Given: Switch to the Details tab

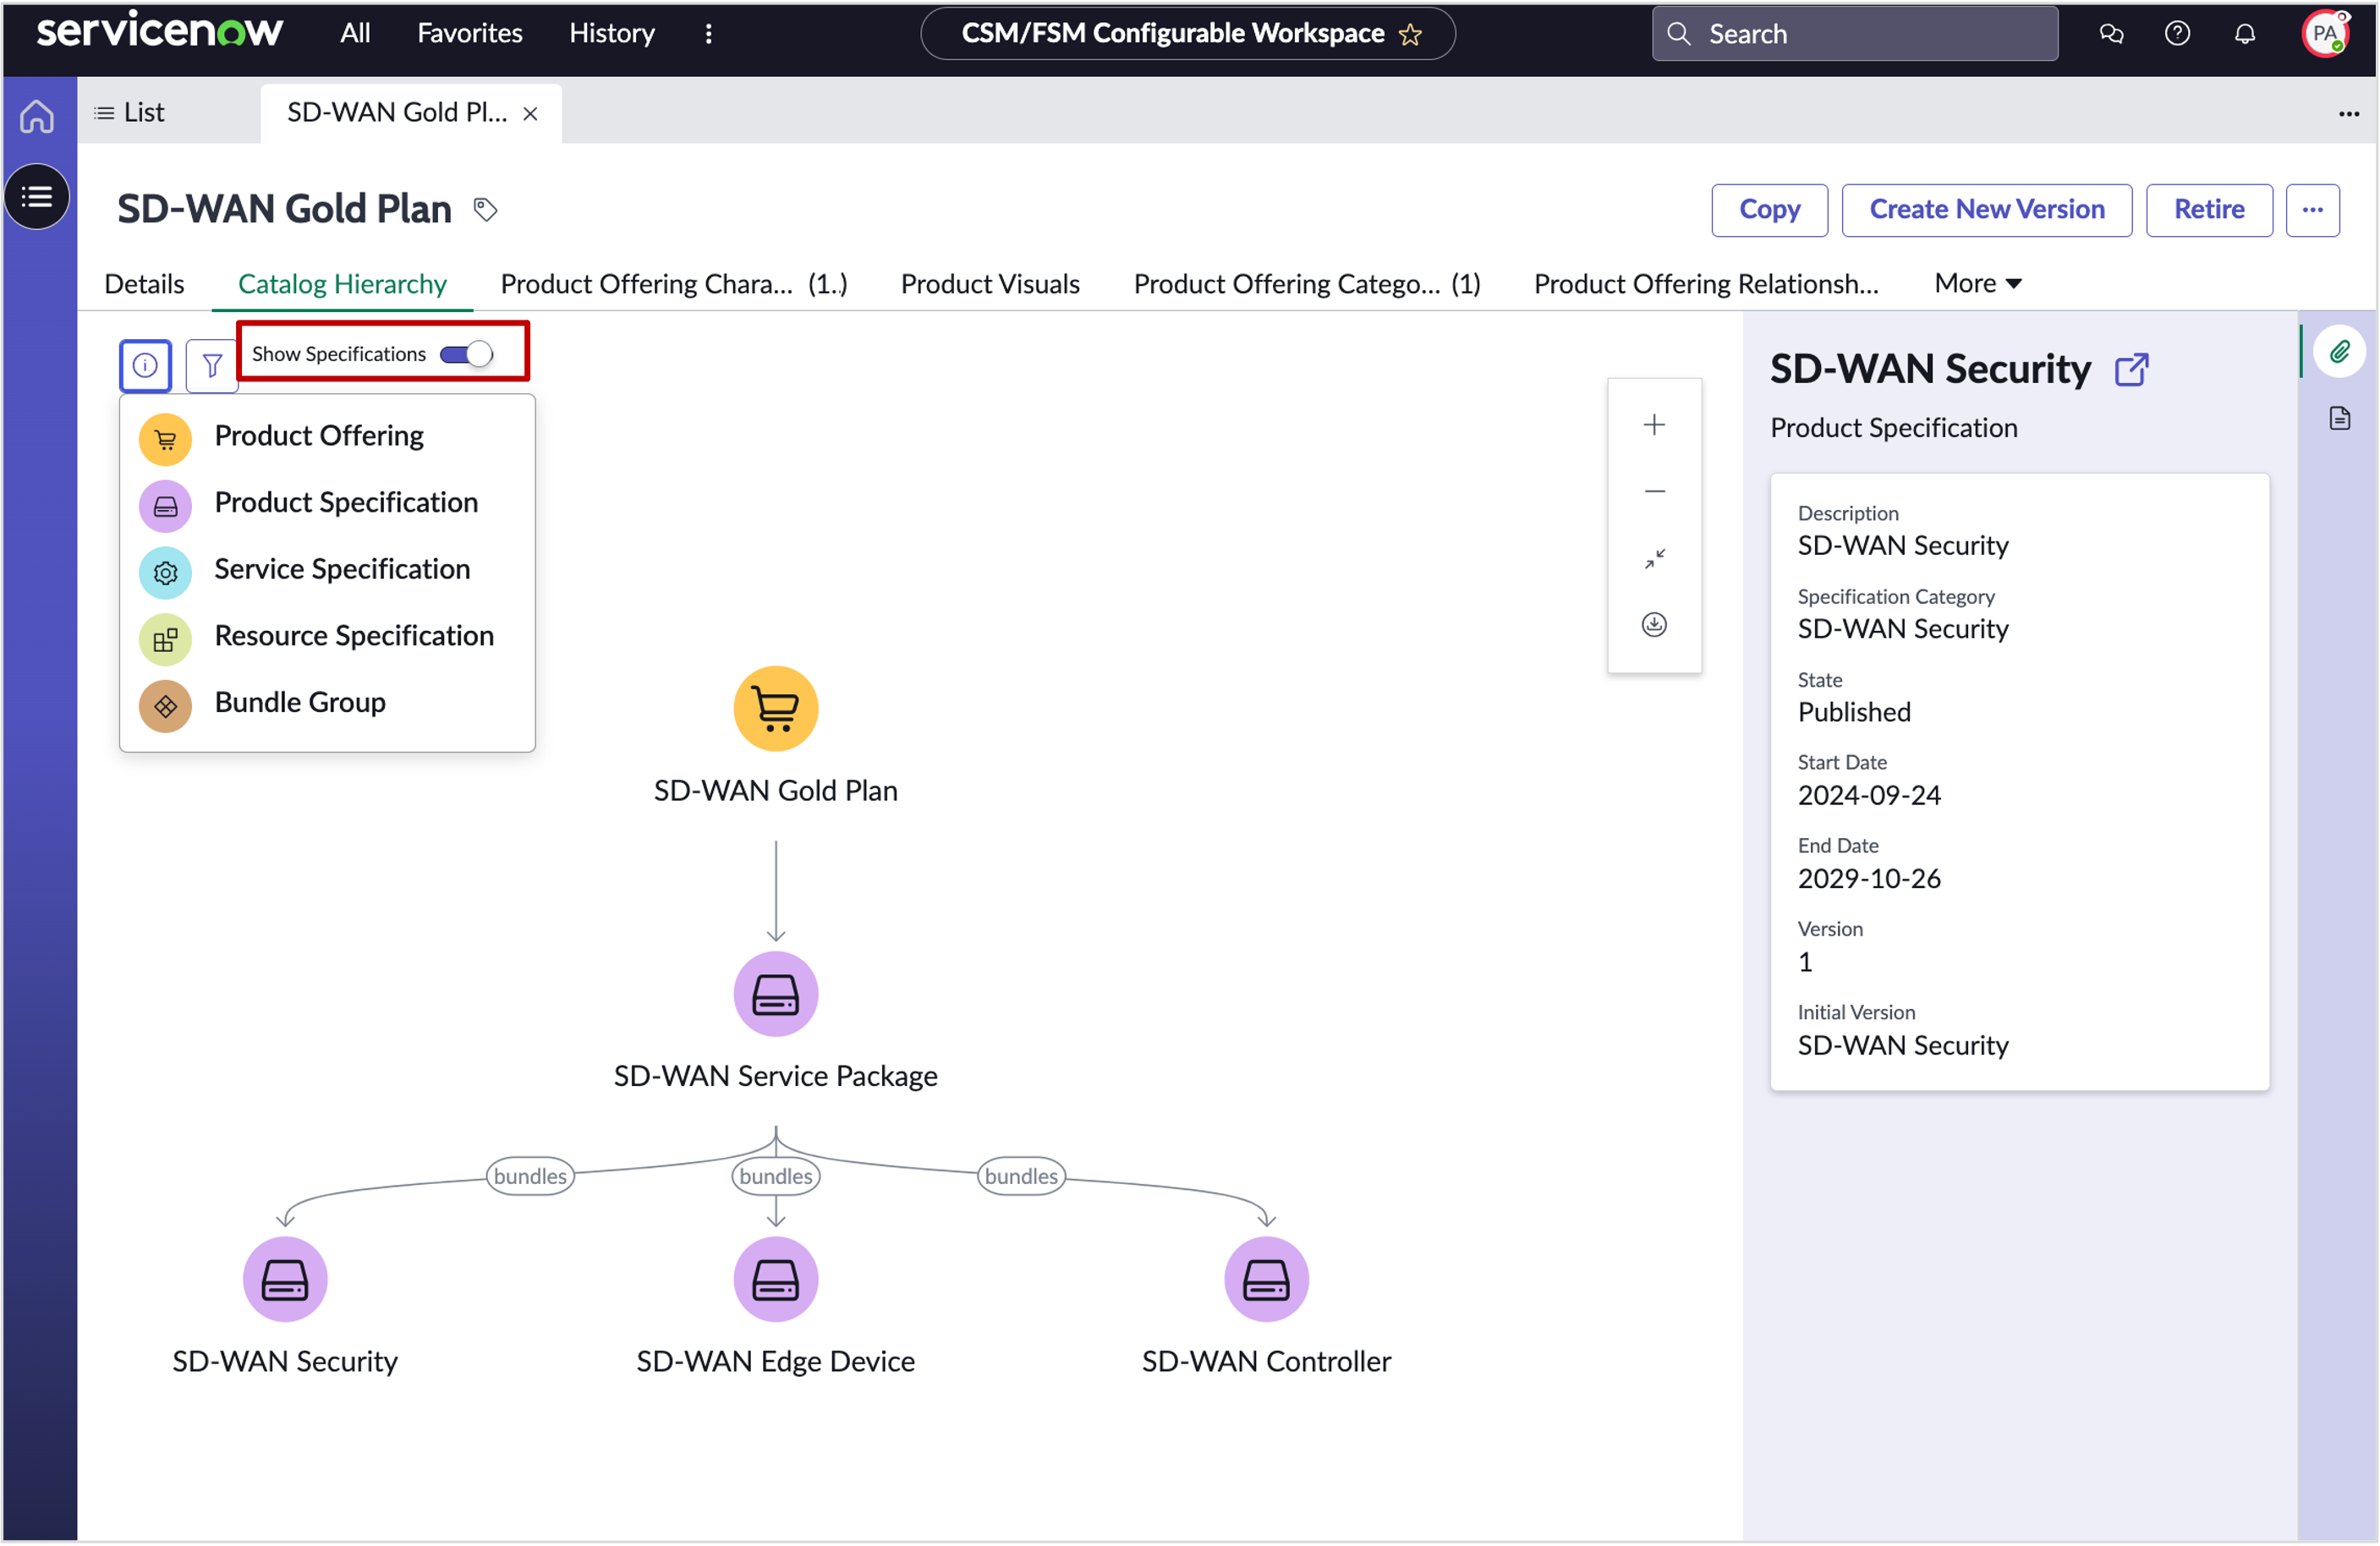Looking at the screenshot, I should (144, 284).
